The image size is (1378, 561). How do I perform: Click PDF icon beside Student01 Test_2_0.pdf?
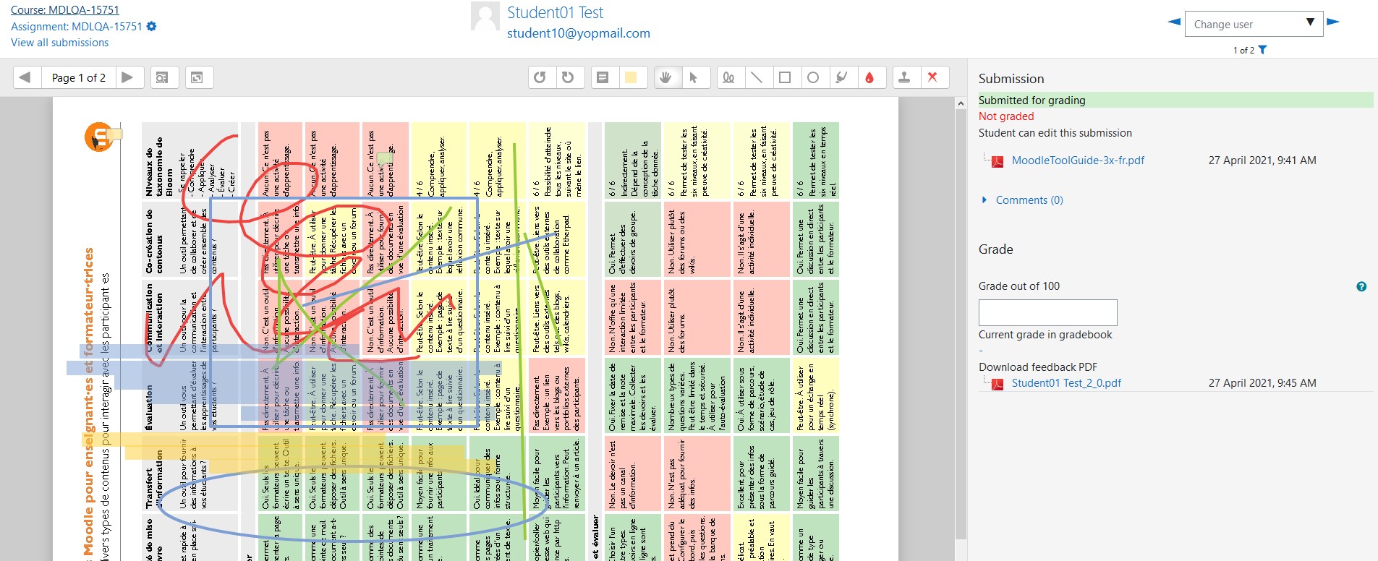tap(998, 384)
